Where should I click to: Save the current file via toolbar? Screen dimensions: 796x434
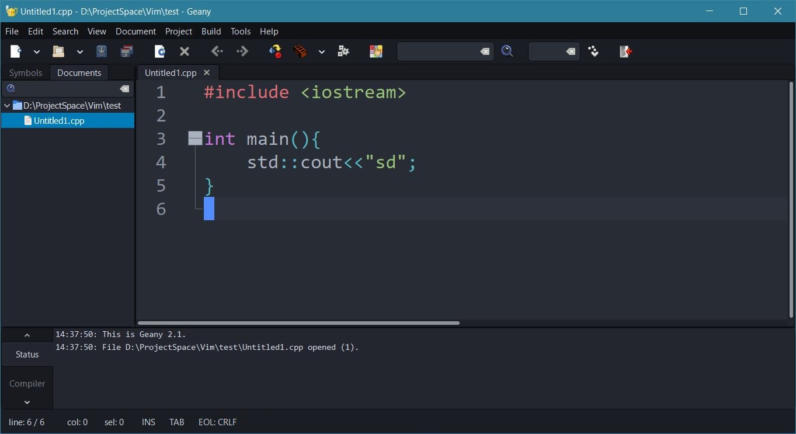coord(101,51)
